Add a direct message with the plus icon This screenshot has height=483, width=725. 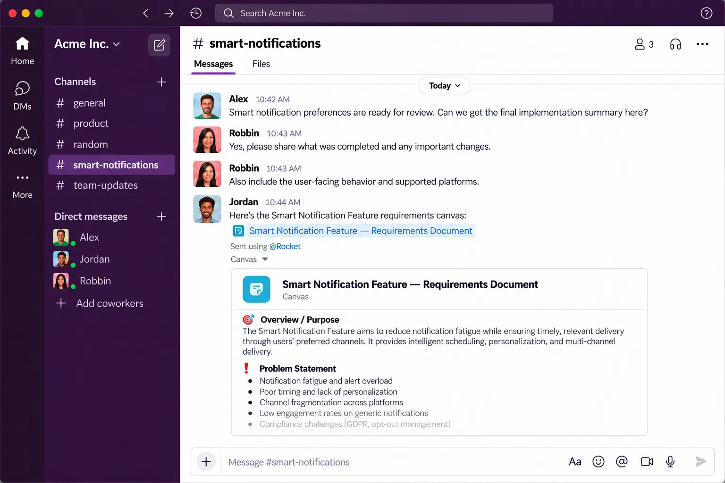click(161, 217)
